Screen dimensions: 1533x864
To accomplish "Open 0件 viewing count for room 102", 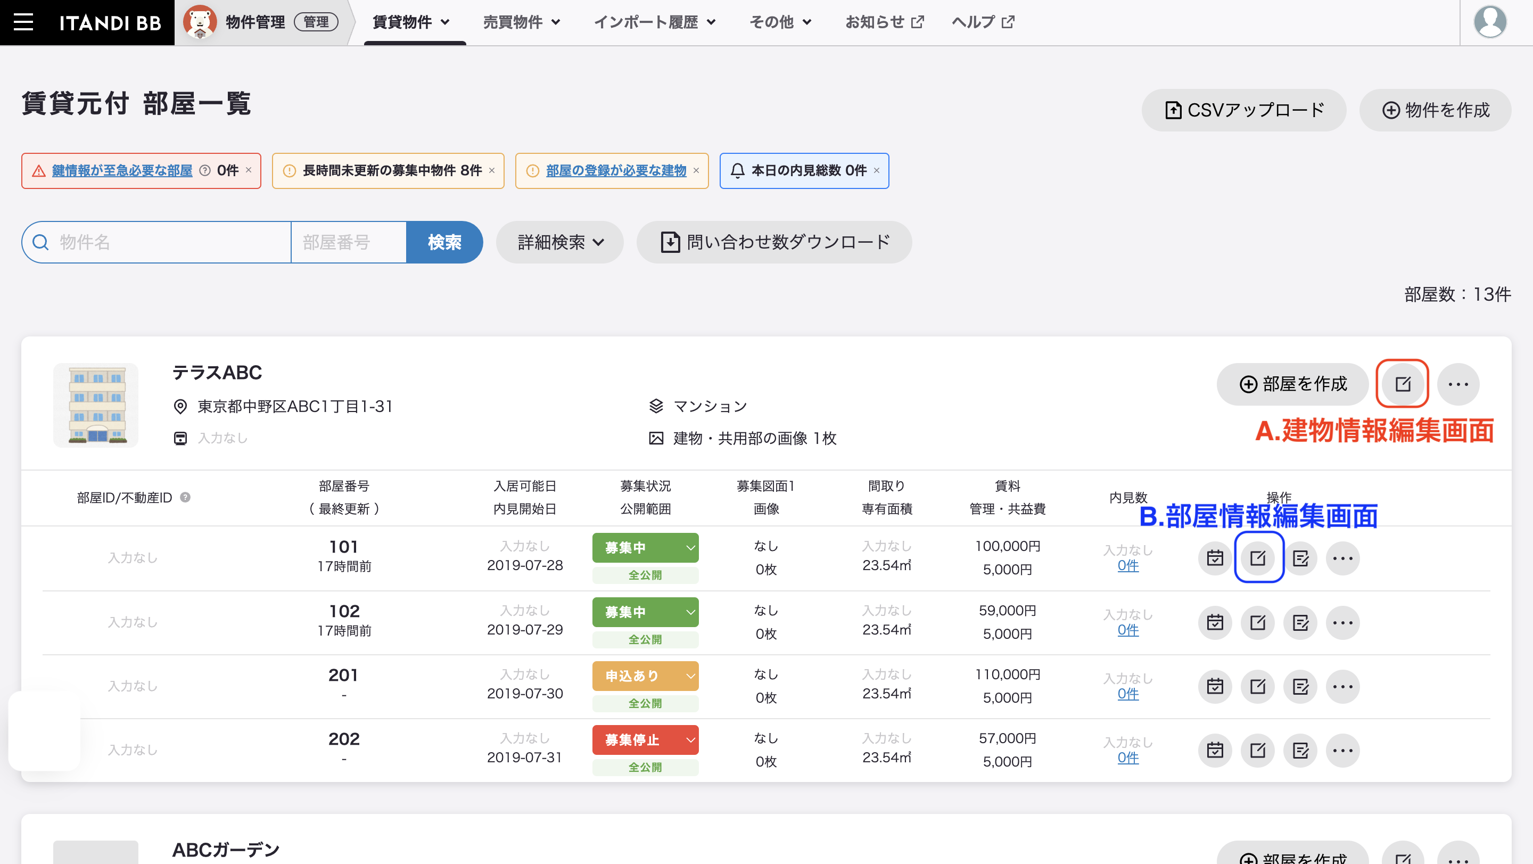I will [1128, 630].
